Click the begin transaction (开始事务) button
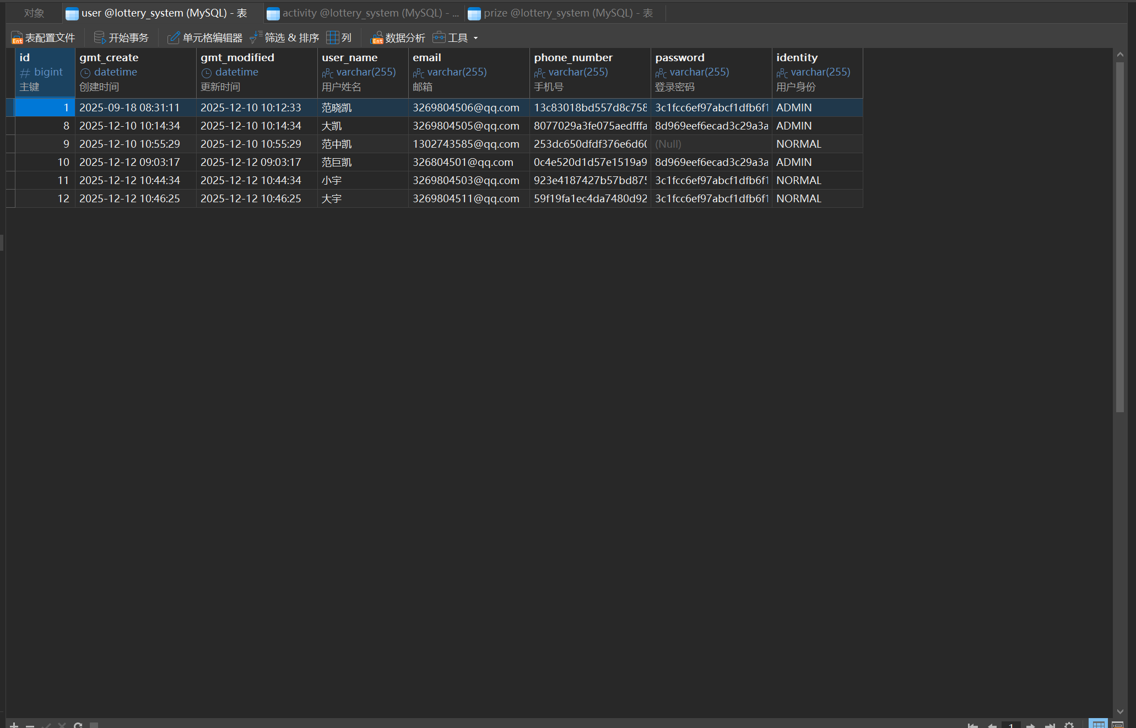The image size is (1136, 728). pyautogui.click(x=121, y=37)
